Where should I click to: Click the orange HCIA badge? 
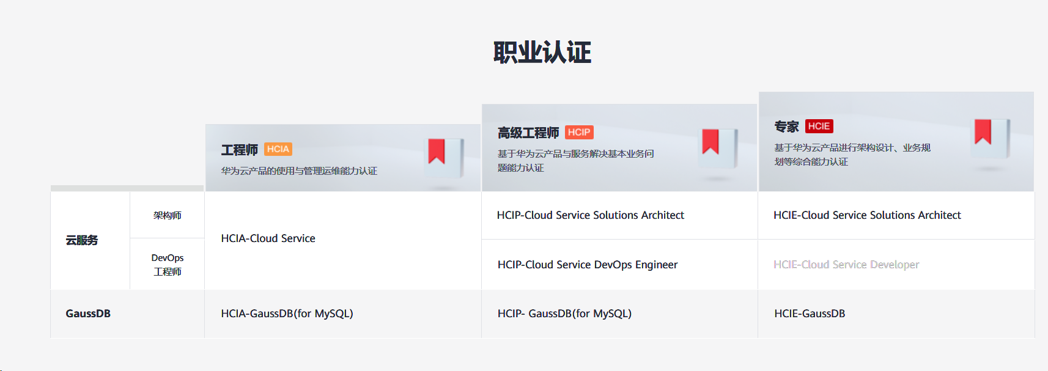[278, 149]
